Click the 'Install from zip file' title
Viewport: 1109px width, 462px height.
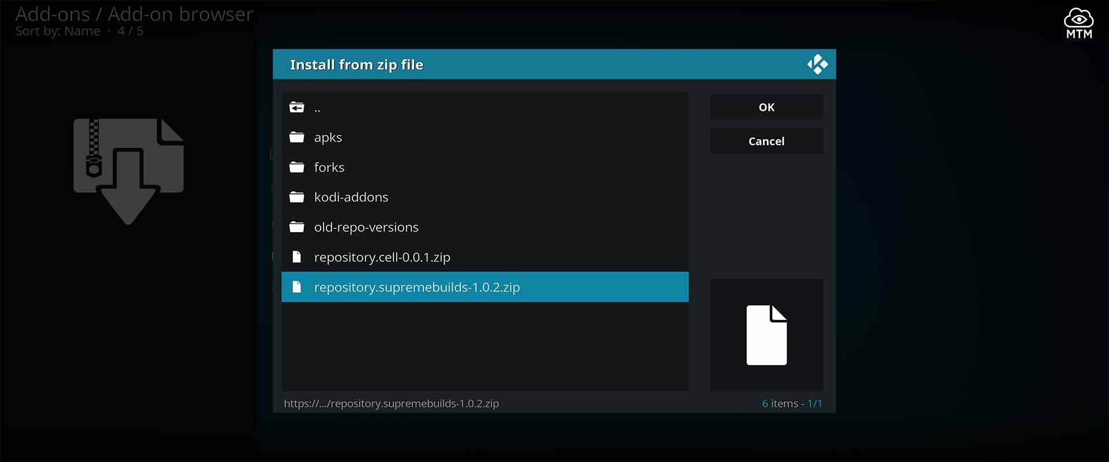[356, 65]
